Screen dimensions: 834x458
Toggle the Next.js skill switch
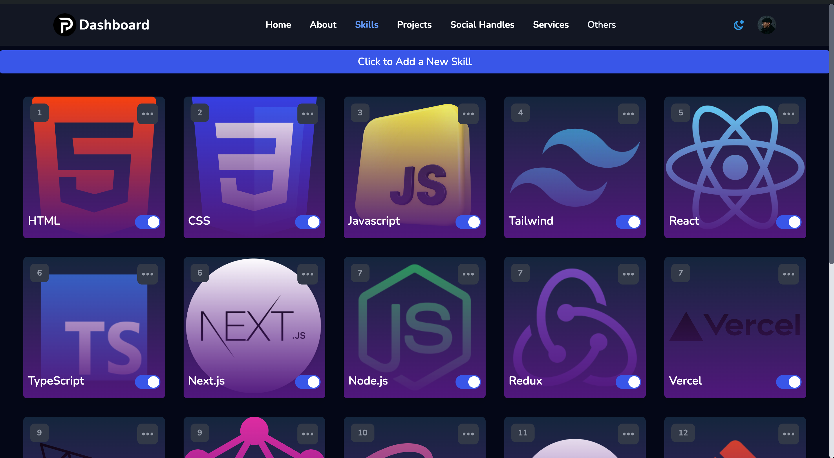308,382
